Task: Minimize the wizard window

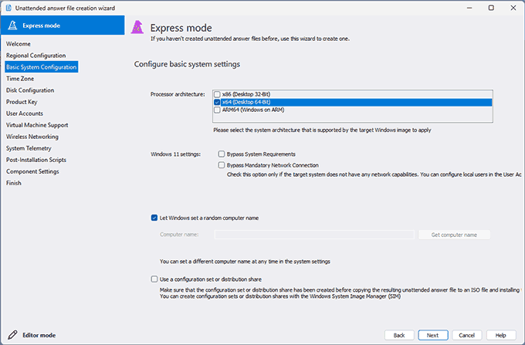Action: (x=469, y=8)
